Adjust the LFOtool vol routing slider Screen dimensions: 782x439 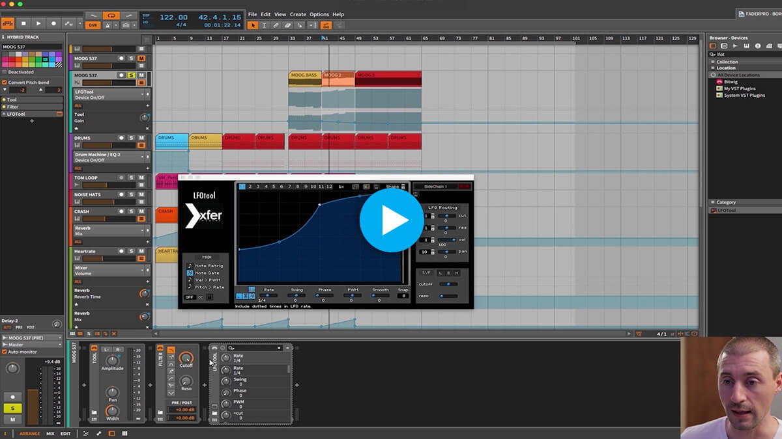coord(446,240)
